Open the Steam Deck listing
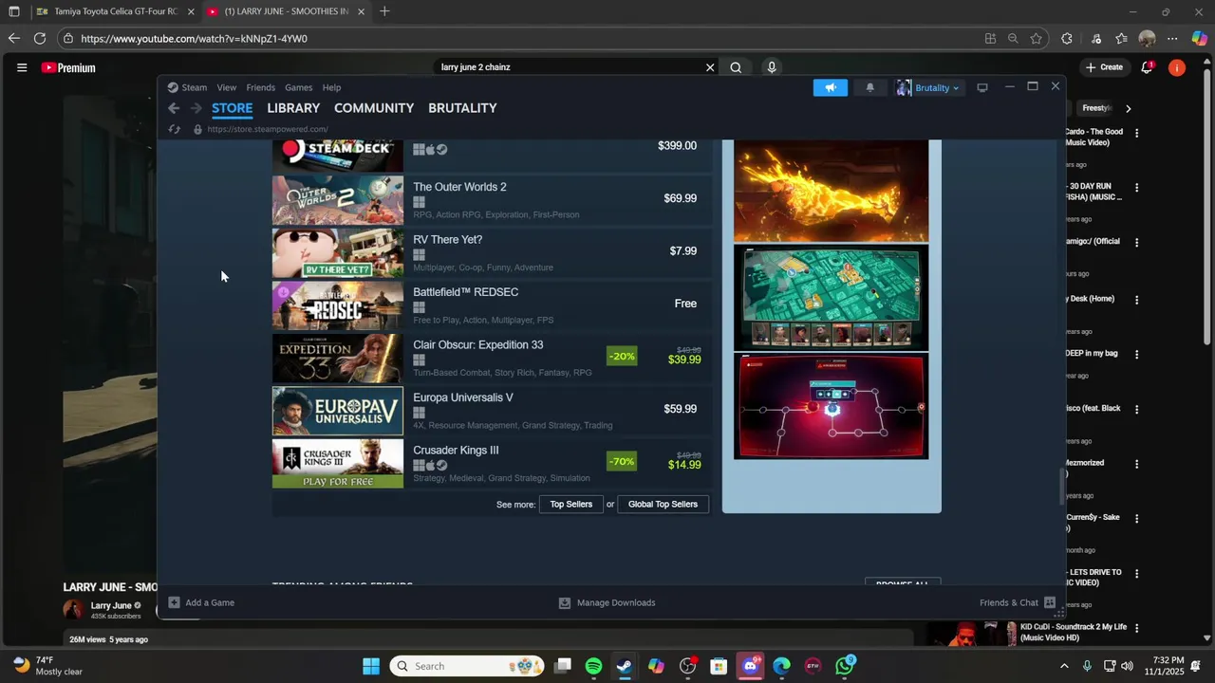The width and height of the screenshot is (1215, 683). coord(492,155)
